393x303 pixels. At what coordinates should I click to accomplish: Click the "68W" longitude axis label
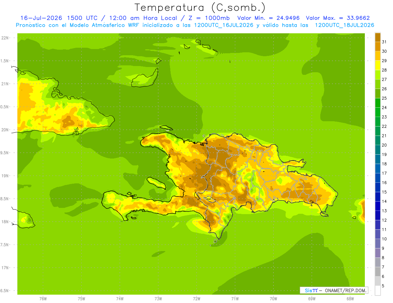pos(350,299)
